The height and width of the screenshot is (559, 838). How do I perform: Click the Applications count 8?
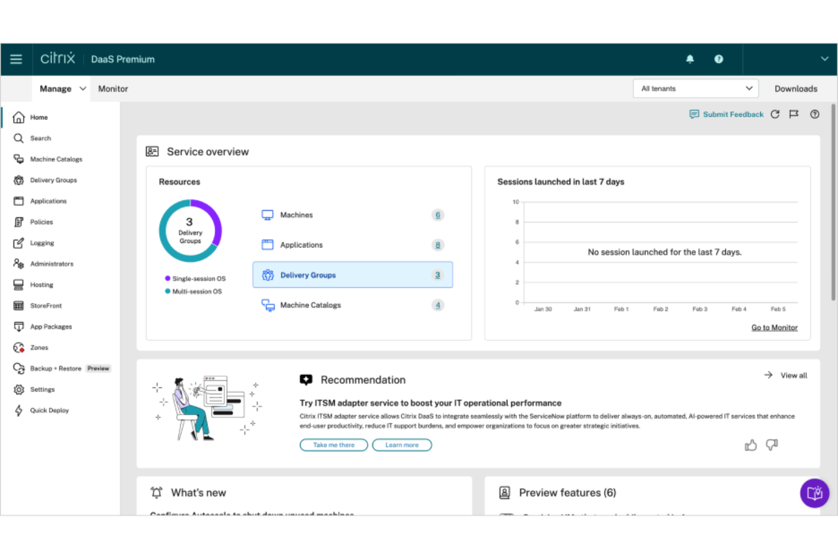[x=438, y=245]
